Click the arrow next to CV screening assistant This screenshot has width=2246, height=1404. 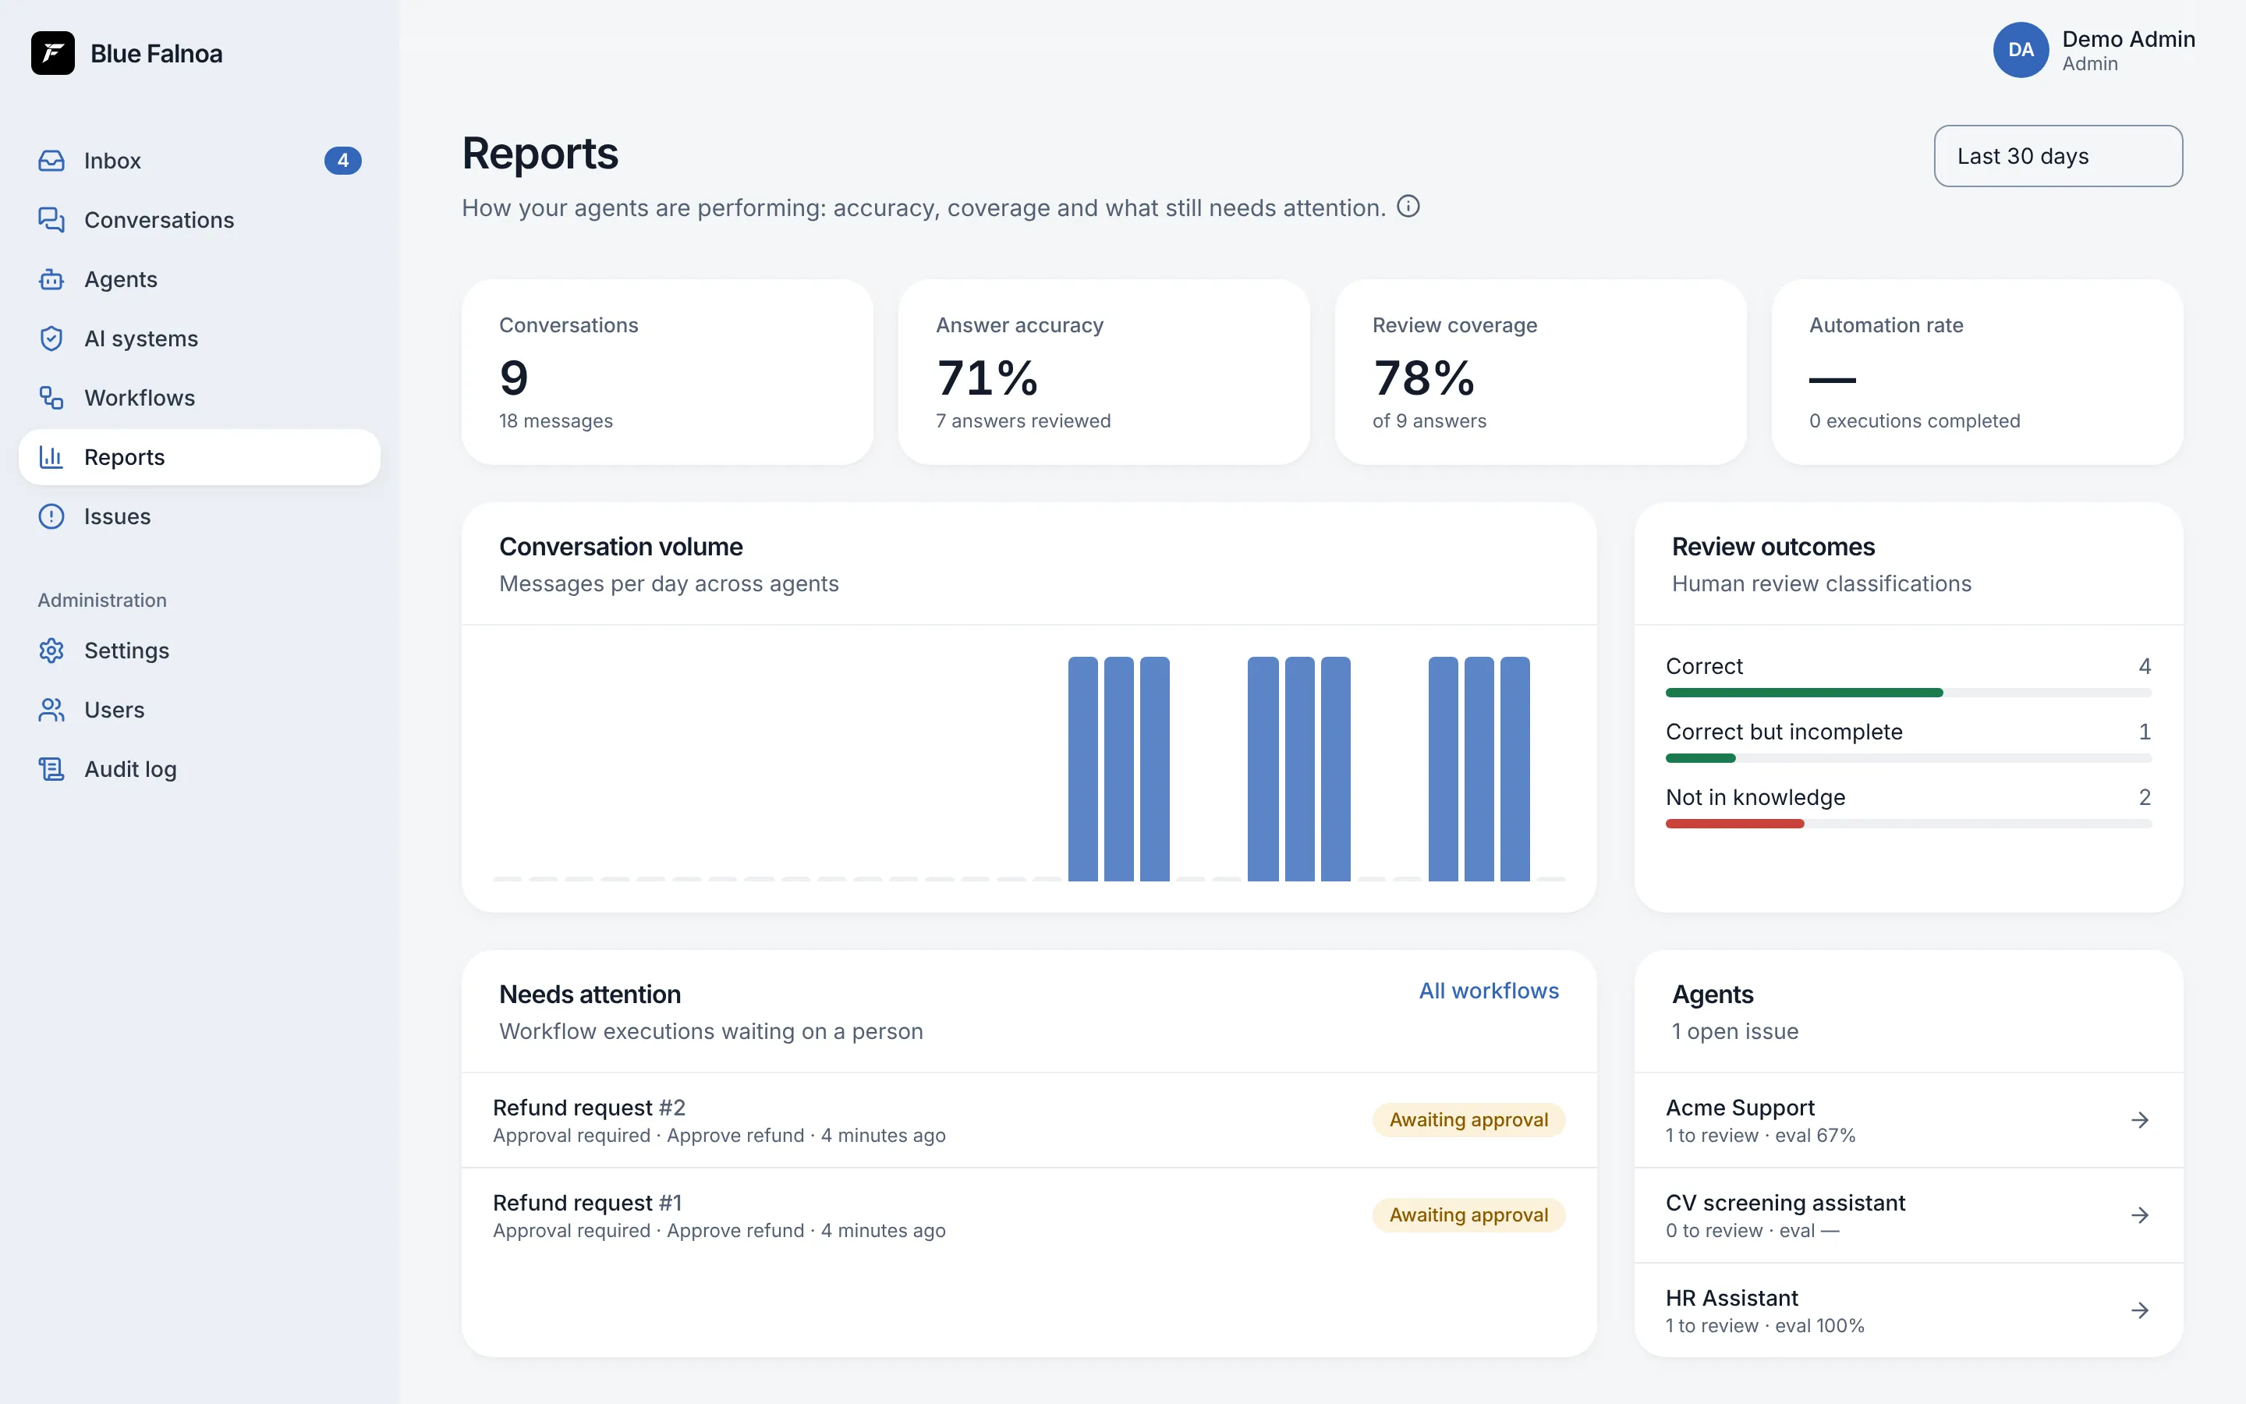pyautogui.click(x=2140, y=1214)
